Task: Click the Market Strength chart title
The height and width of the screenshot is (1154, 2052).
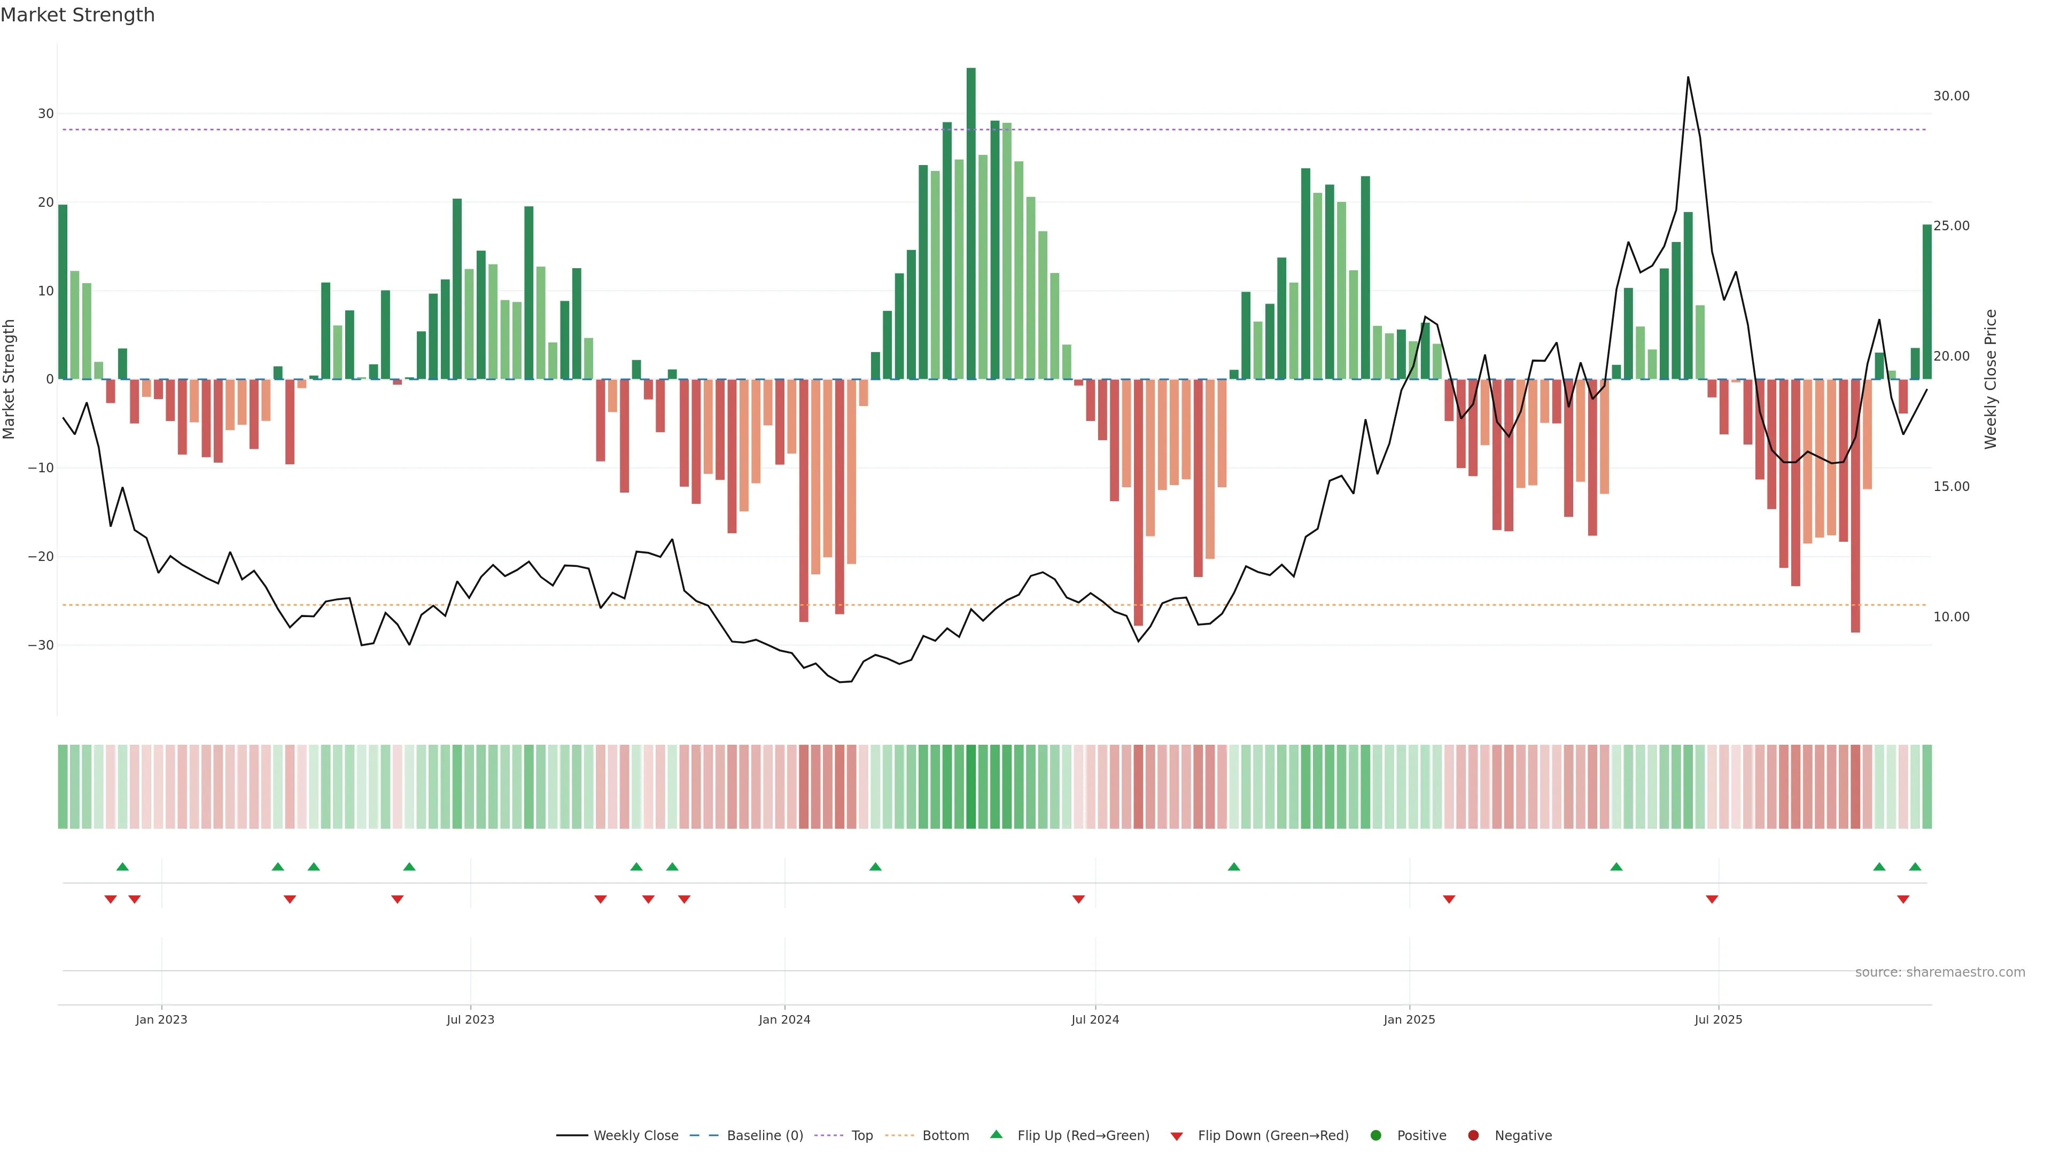Action: 77,15
